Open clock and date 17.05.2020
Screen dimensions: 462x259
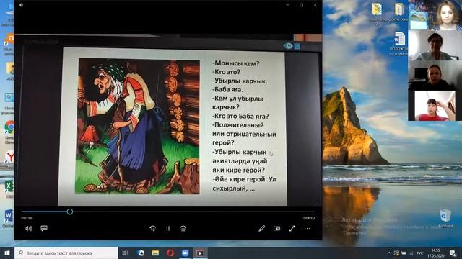coord(436,253)
